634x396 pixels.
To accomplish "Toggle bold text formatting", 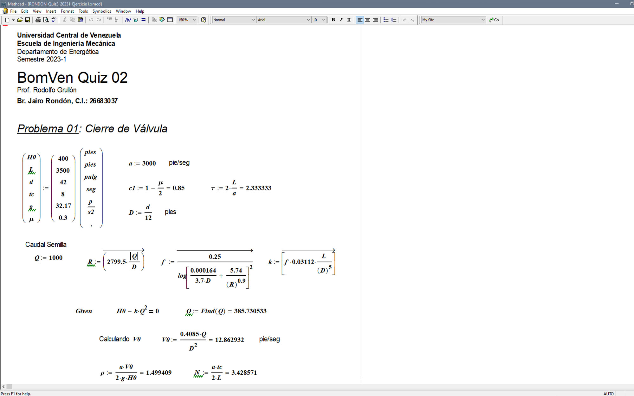I will [333, 20].
